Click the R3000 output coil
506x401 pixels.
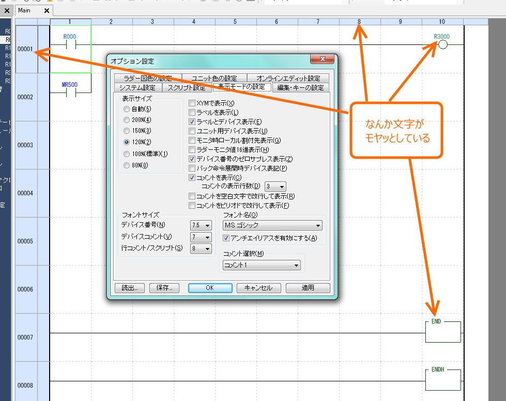click(x=442, y=45)
